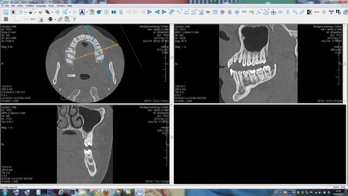
Task: Click the 3D cube volume icon
Action: 21,12
